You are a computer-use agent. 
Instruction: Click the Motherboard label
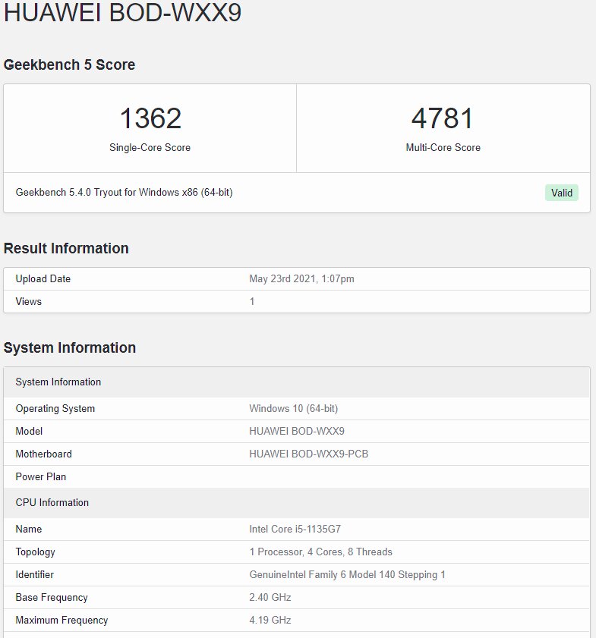click(43, 454)
